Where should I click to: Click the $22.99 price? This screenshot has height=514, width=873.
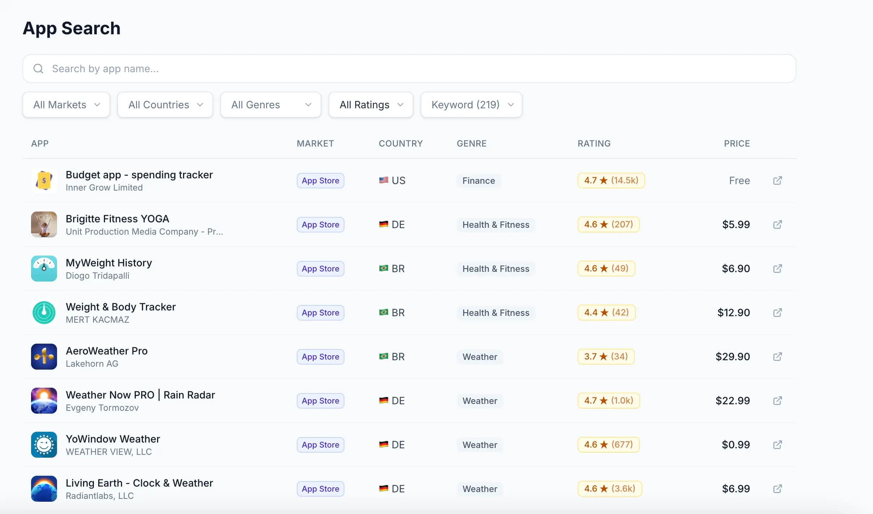click(x=733, y=401)
